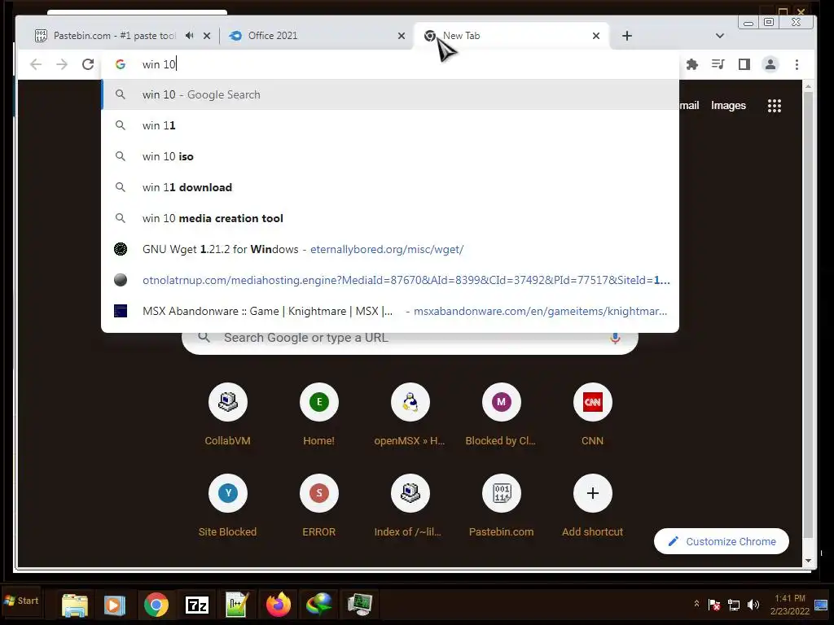The image size is (834, 625).
Task: Close the Office 2021 tab
Action: click(x=402, y=36)
